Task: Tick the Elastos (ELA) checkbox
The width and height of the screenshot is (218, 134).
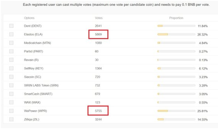Action: pos(11,34)
